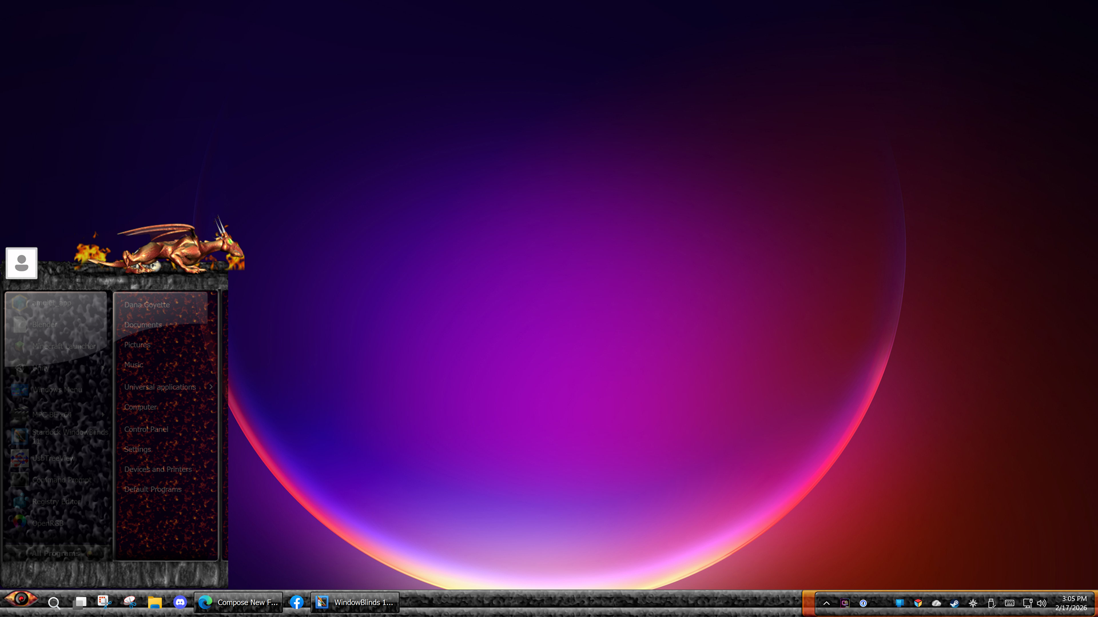Click the taskbar search magnifier icon
Image resolution: width=1098 pixels, height=617 pixels.
point(54,603)
